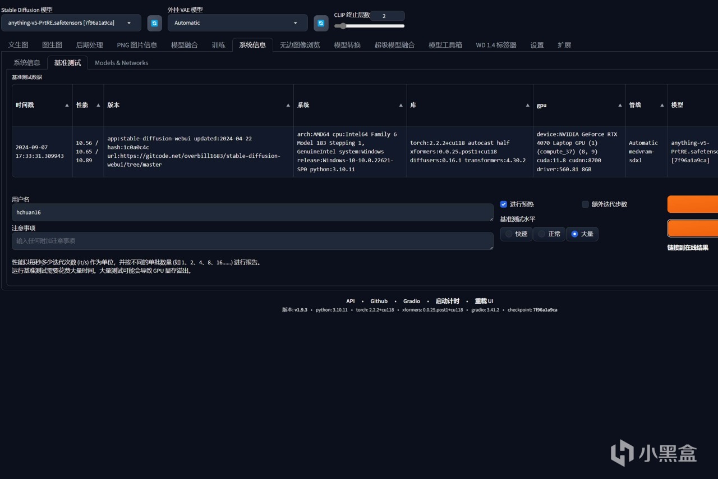Focus the 用户名 field containing hchuan16

(x=252, y=212)
